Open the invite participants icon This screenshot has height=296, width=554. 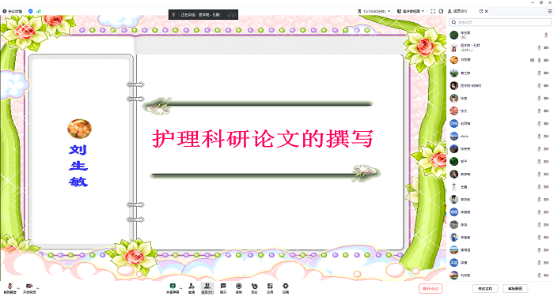coord(192,288)
